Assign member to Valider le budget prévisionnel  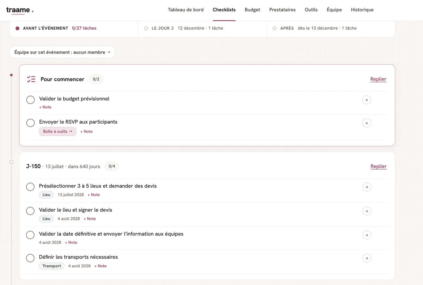click(x=367, y=100)
